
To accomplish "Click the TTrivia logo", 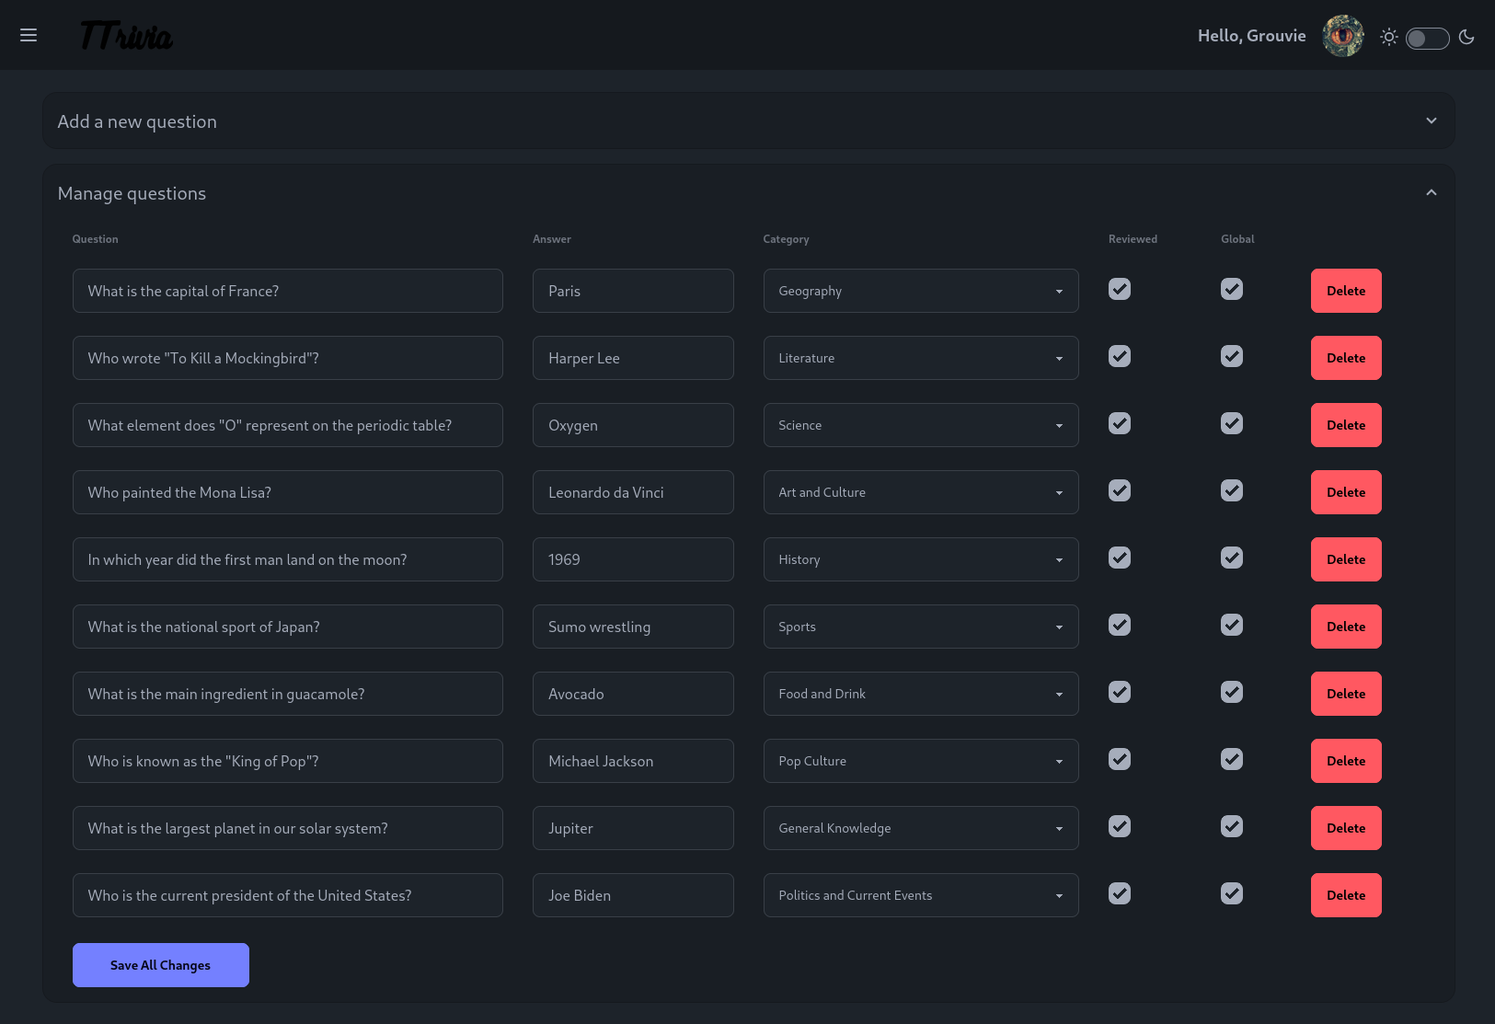I will (x=126, y=36).
